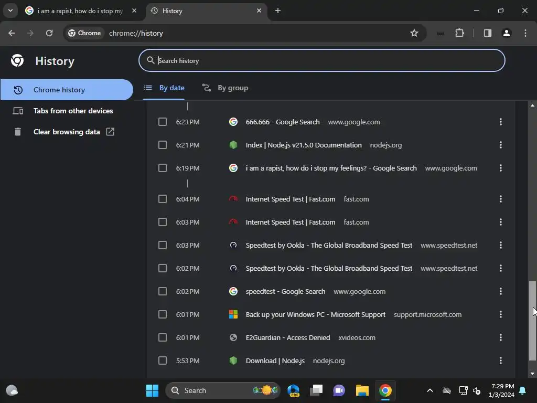Open speedtest - Google Search link
The height and width of the screenshot is (403, 537).
285,292
